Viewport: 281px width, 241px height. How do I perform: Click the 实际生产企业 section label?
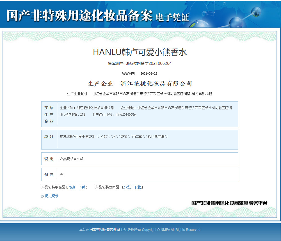point(49,114)
